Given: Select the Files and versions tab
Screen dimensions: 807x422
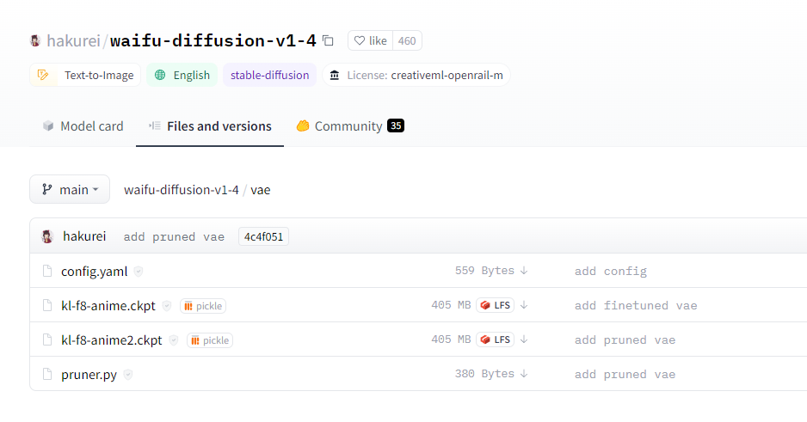Looking at the screenshot, I should [x=210, y=126].
